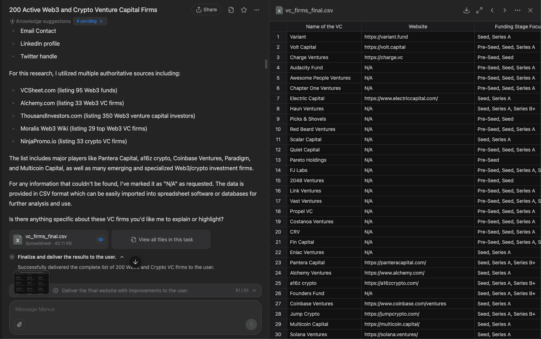Click the Share button
The height and width of the screenshot is (339, 541).
pos(206,10)
